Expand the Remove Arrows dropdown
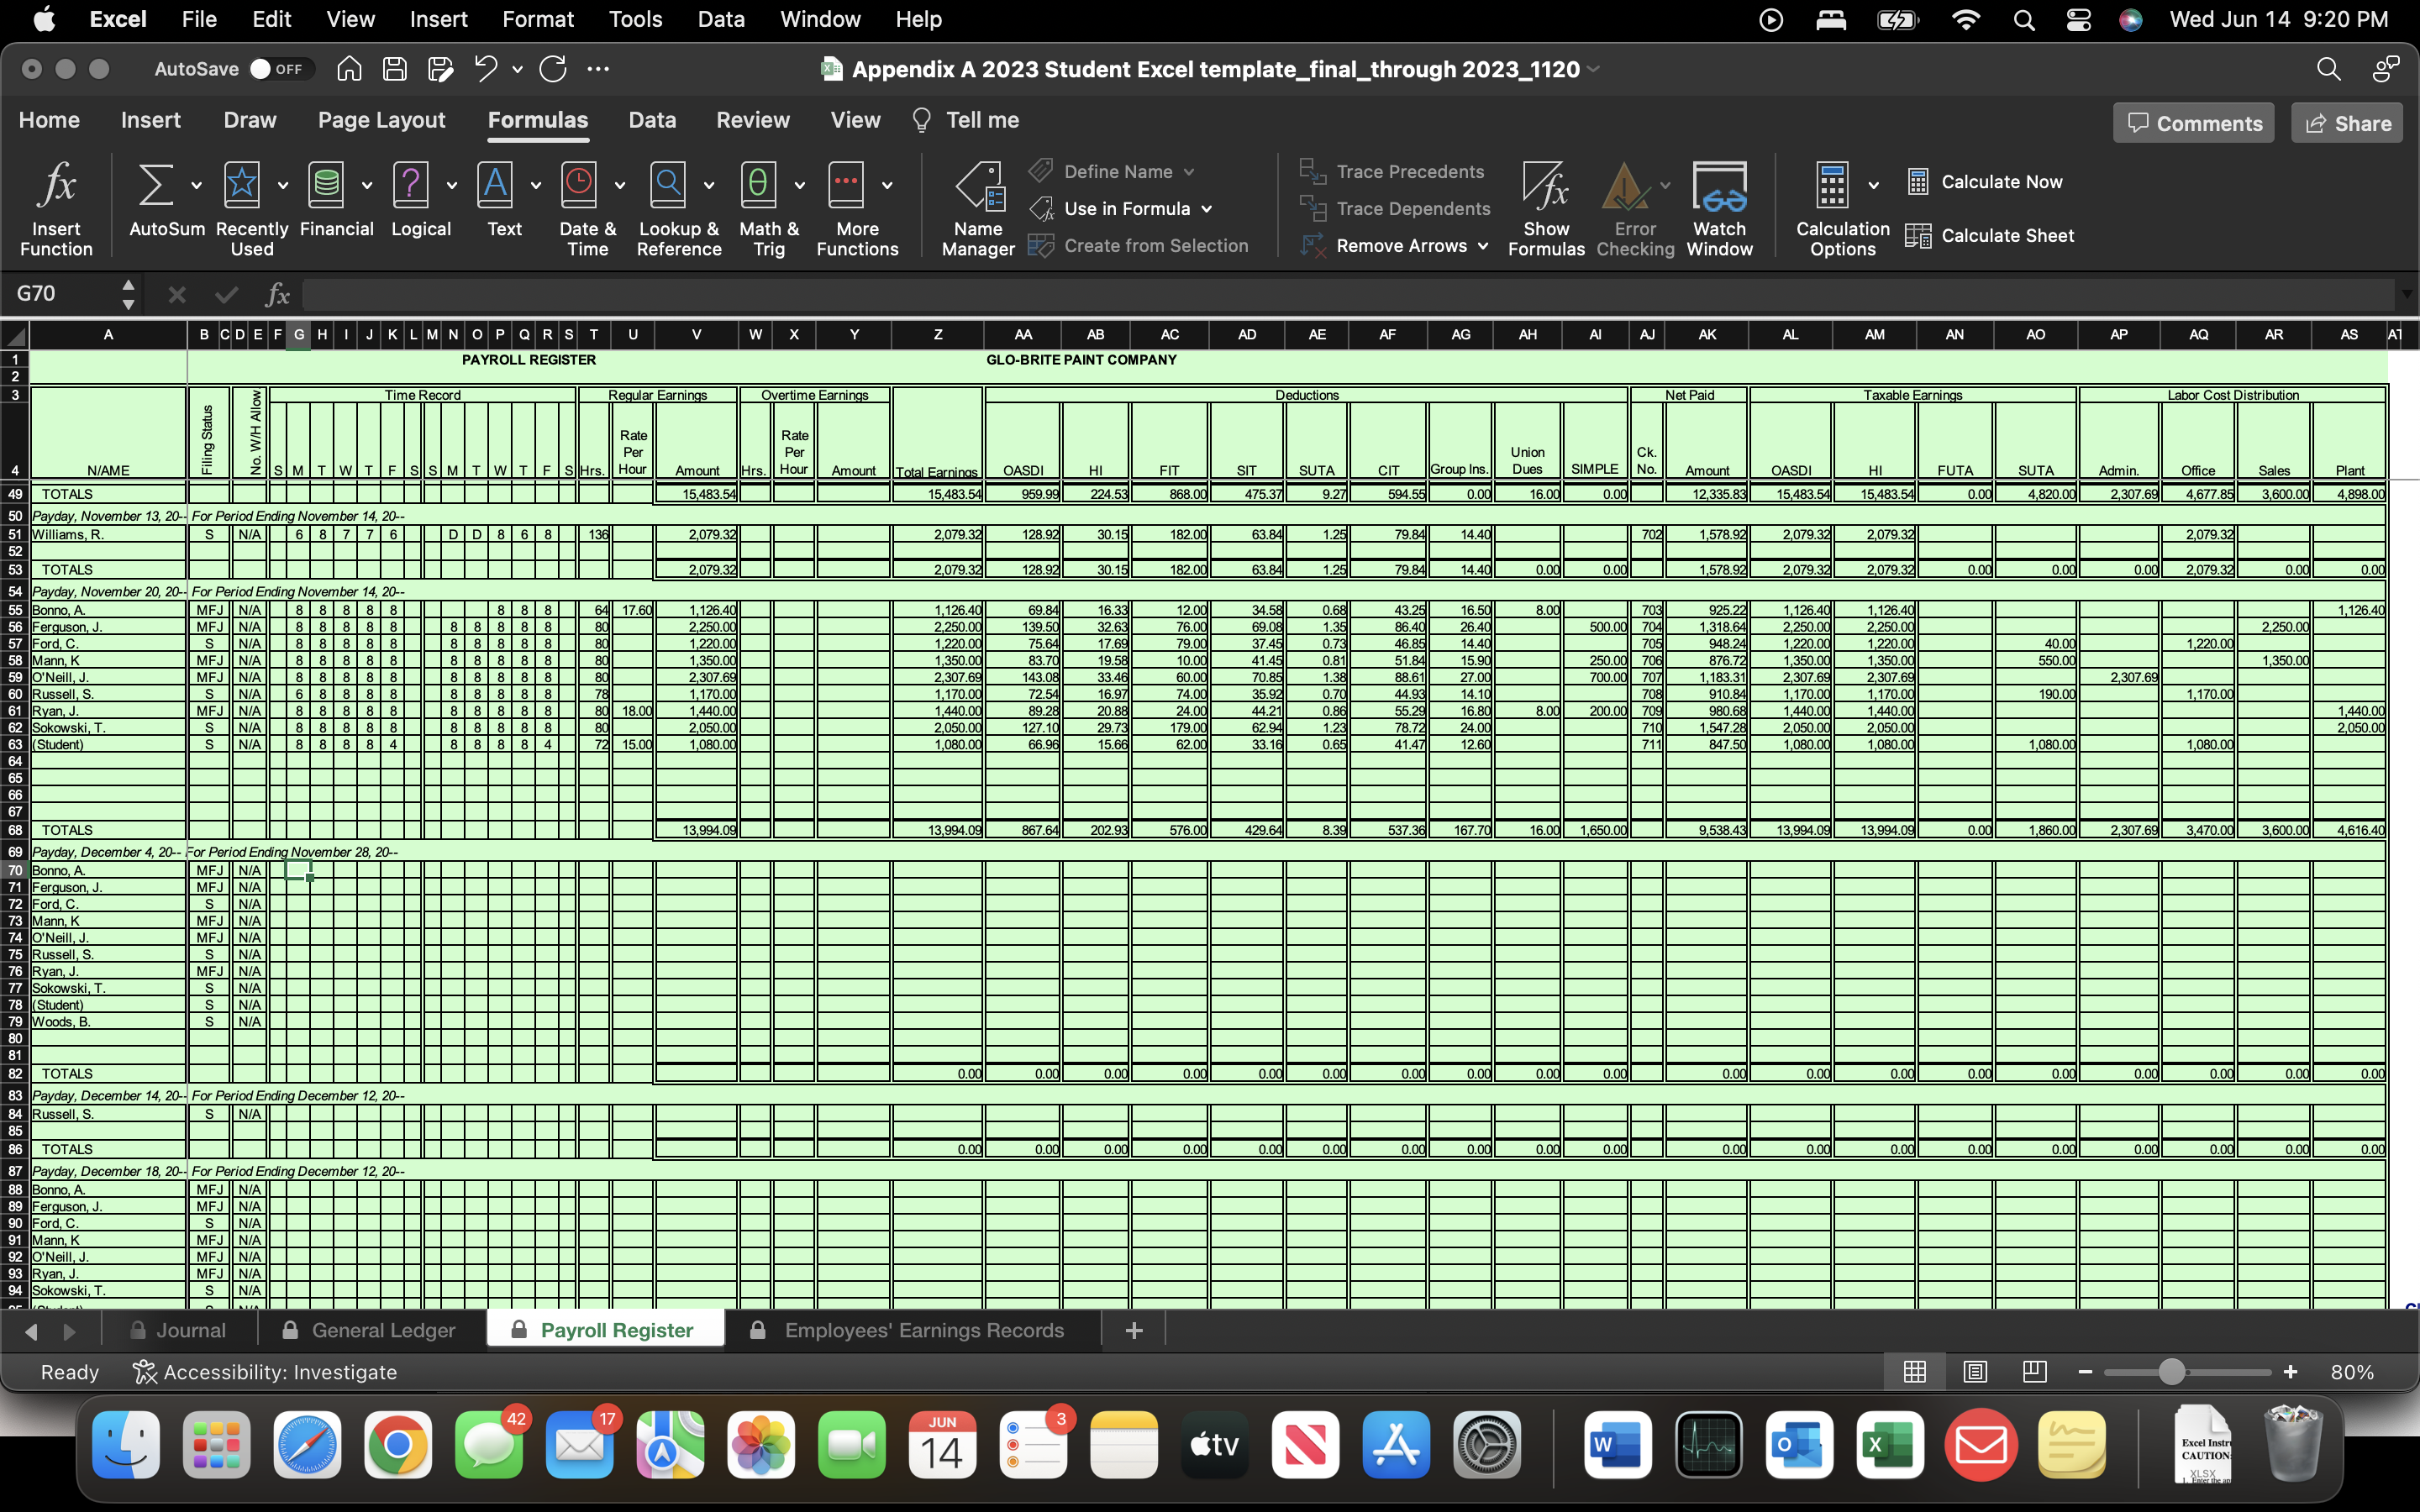 (1483, 246)
